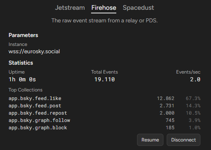Click the Disconnect button
This screenshot has width=211, height=150.
[183, 140]
